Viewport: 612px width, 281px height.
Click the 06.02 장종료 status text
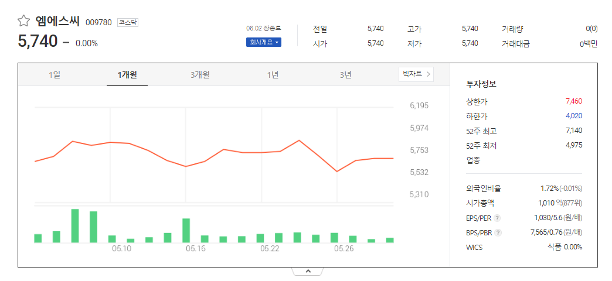[x=263, y=29]
